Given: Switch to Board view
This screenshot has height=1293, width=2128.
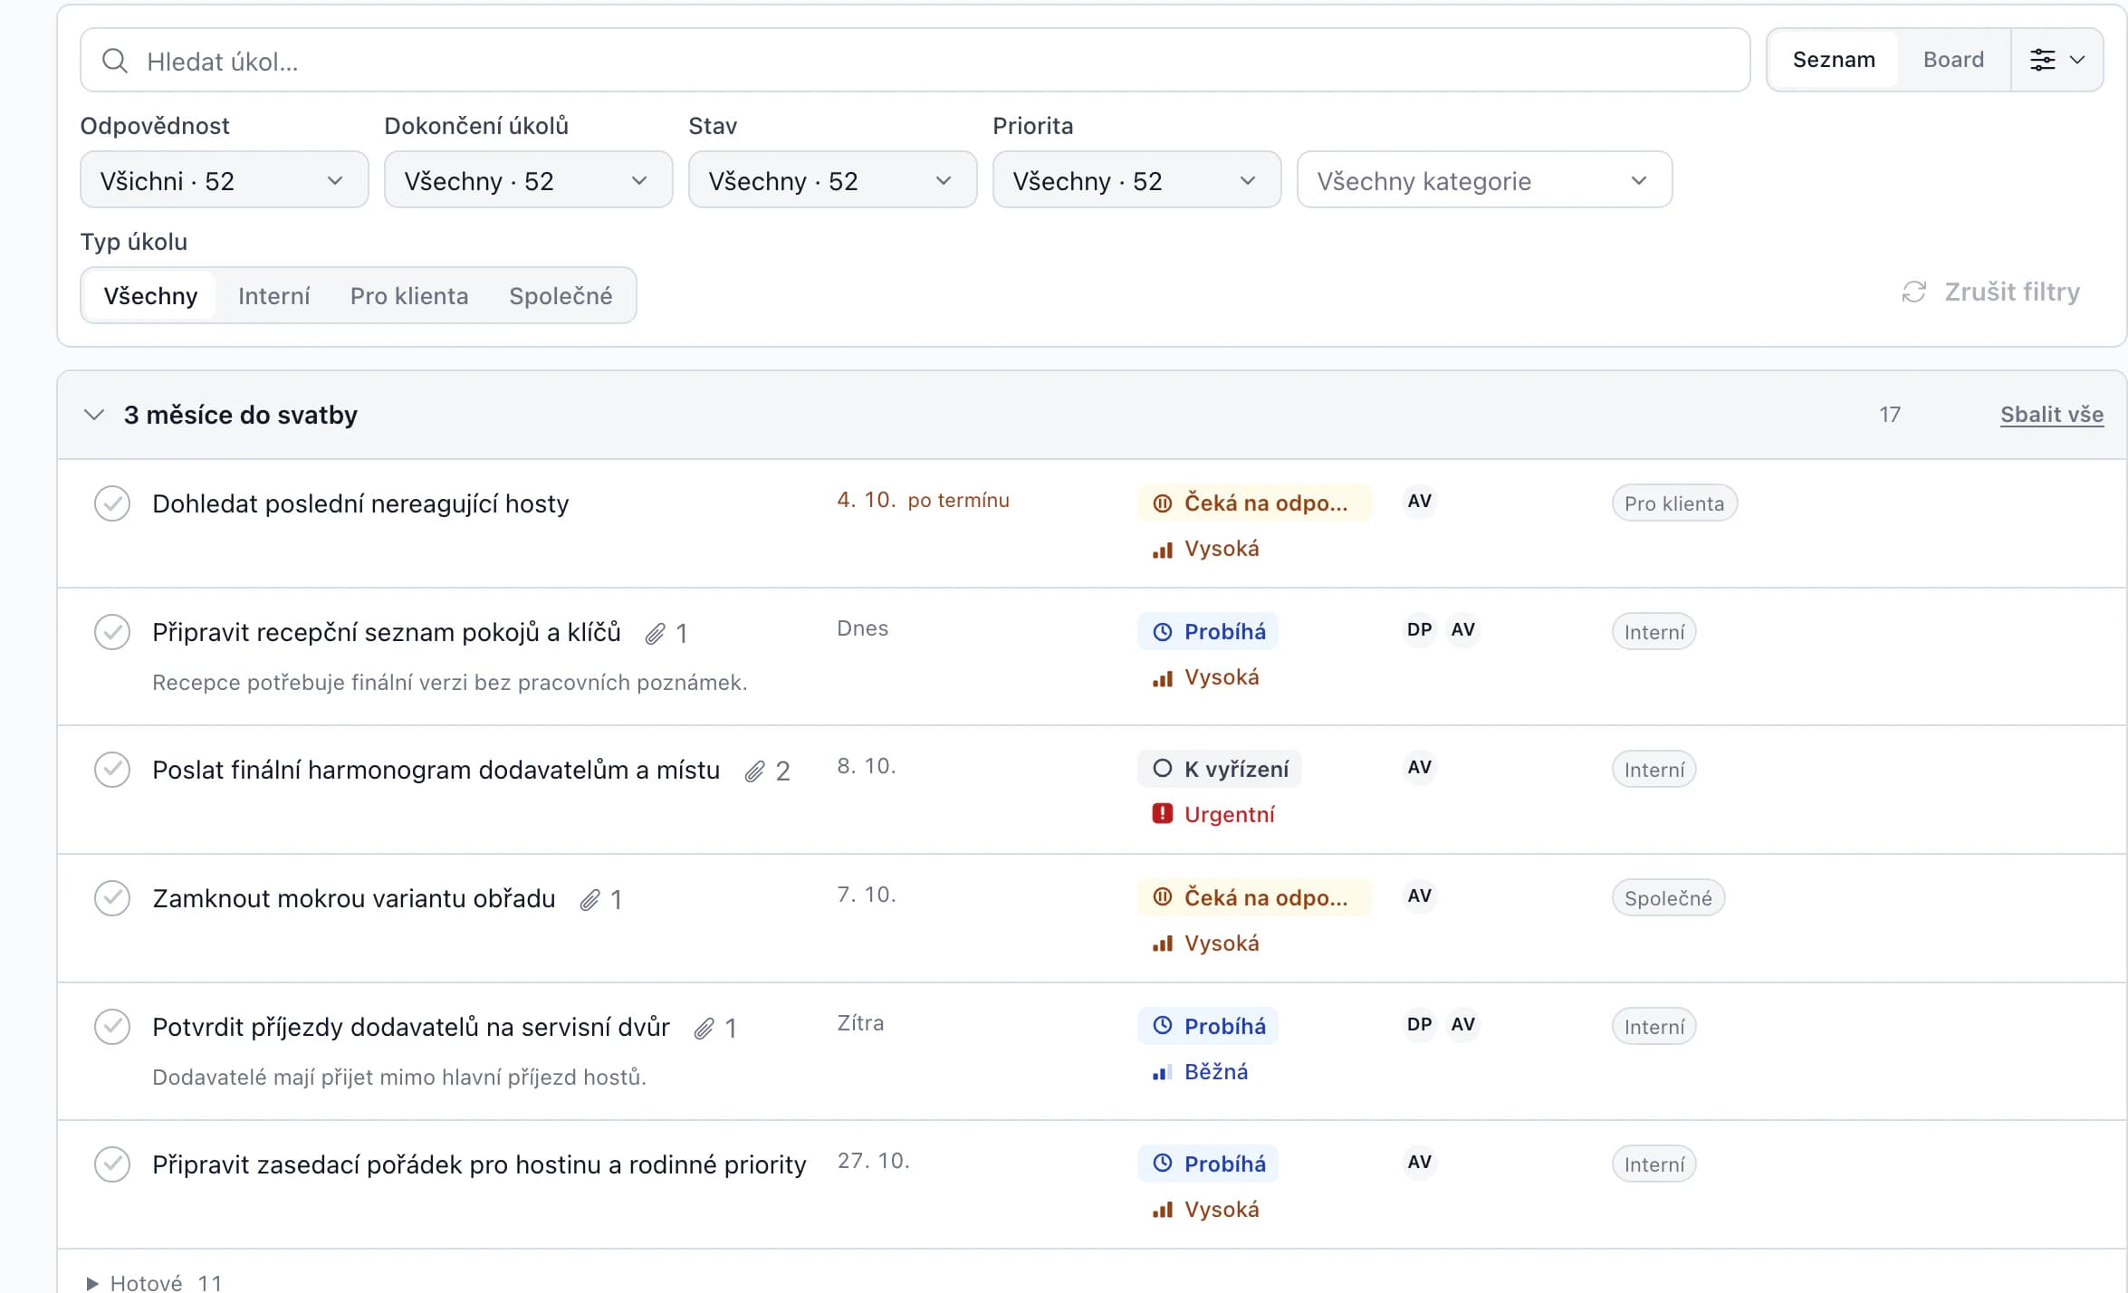Looking at the screenshot, I should coord(1954,60).
